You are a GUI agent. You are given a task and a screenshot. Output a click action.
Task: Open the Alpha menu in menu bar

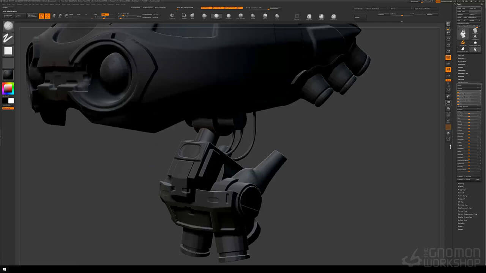pos(4,4)
